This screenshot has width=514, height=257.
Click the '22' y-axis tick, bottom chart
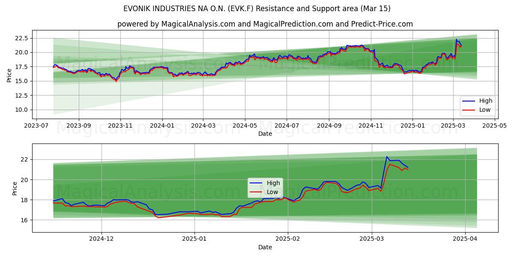25,159
